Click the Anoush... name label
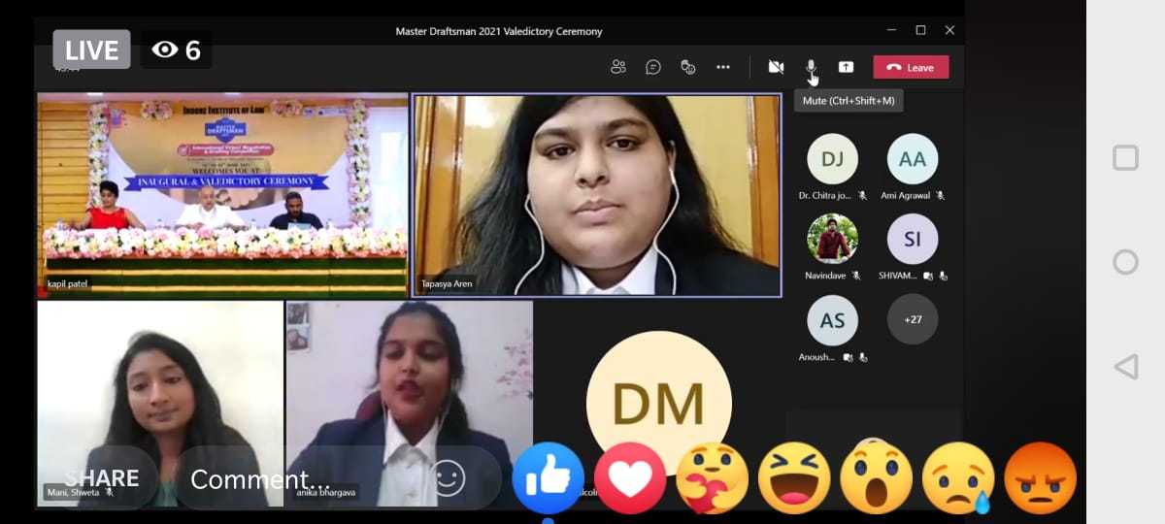 pyautogui.click(x=816, y=357)
